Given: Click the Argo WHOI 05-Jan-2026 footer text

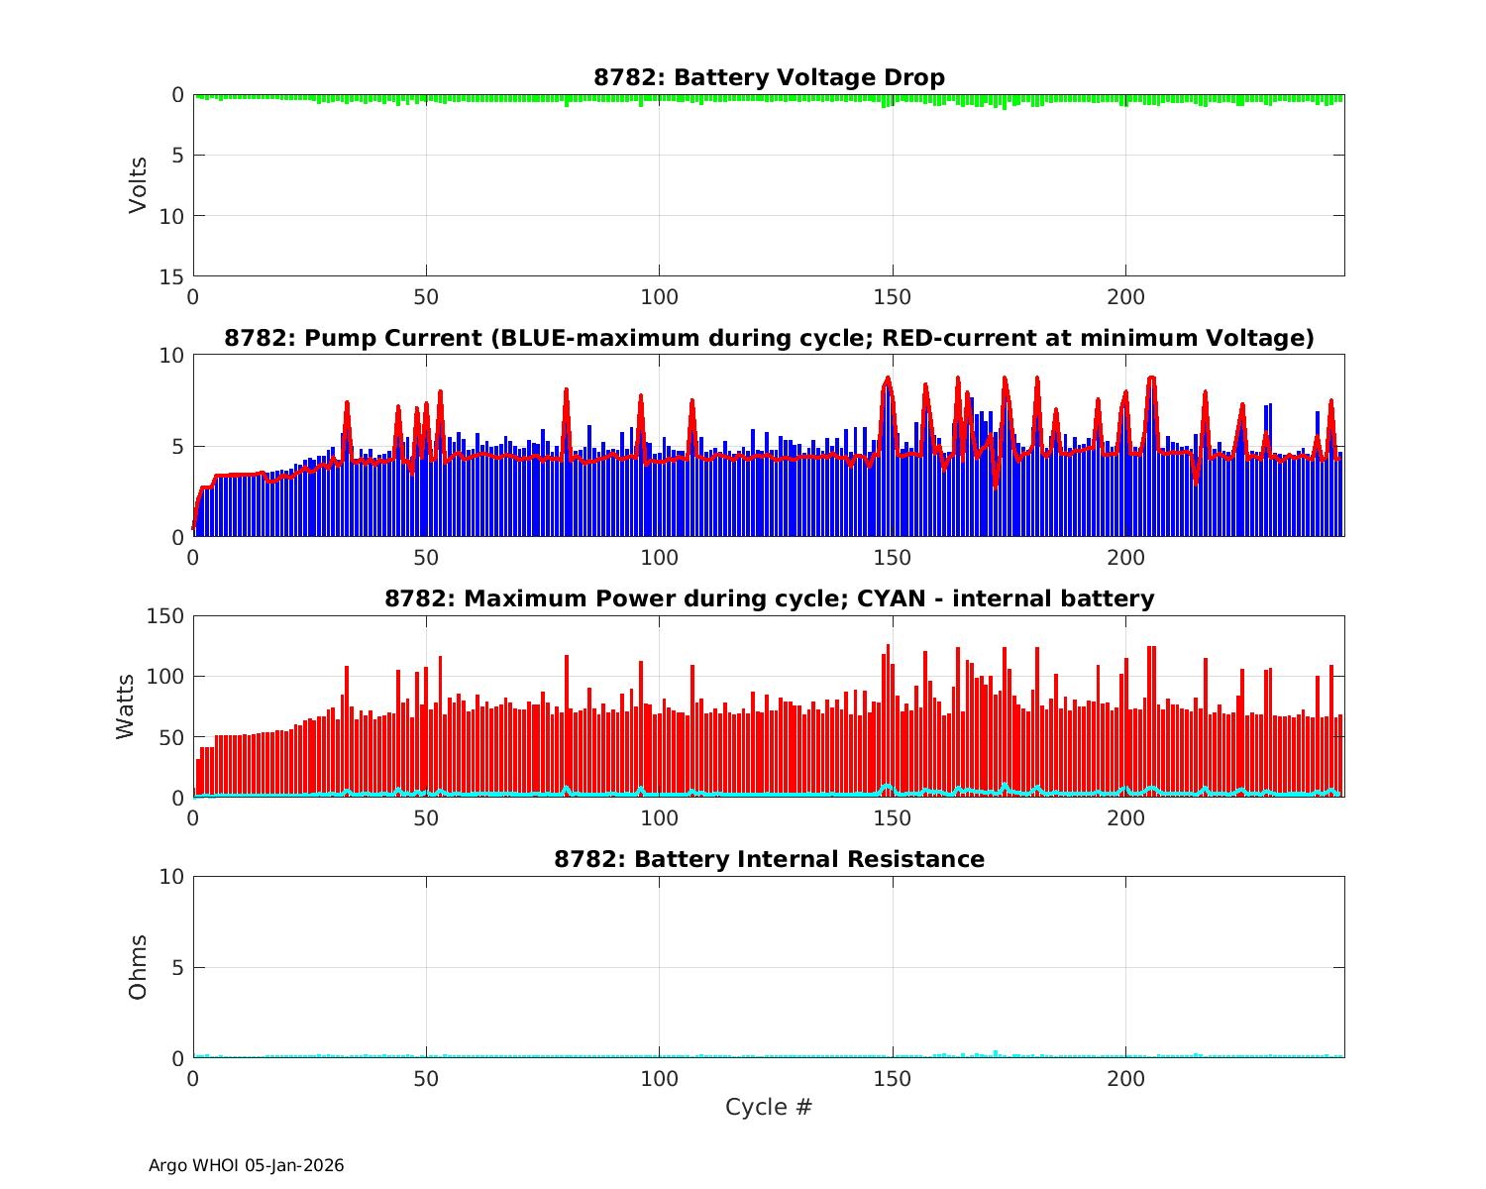Looking at the screenshot, I should click(246, 1165).
